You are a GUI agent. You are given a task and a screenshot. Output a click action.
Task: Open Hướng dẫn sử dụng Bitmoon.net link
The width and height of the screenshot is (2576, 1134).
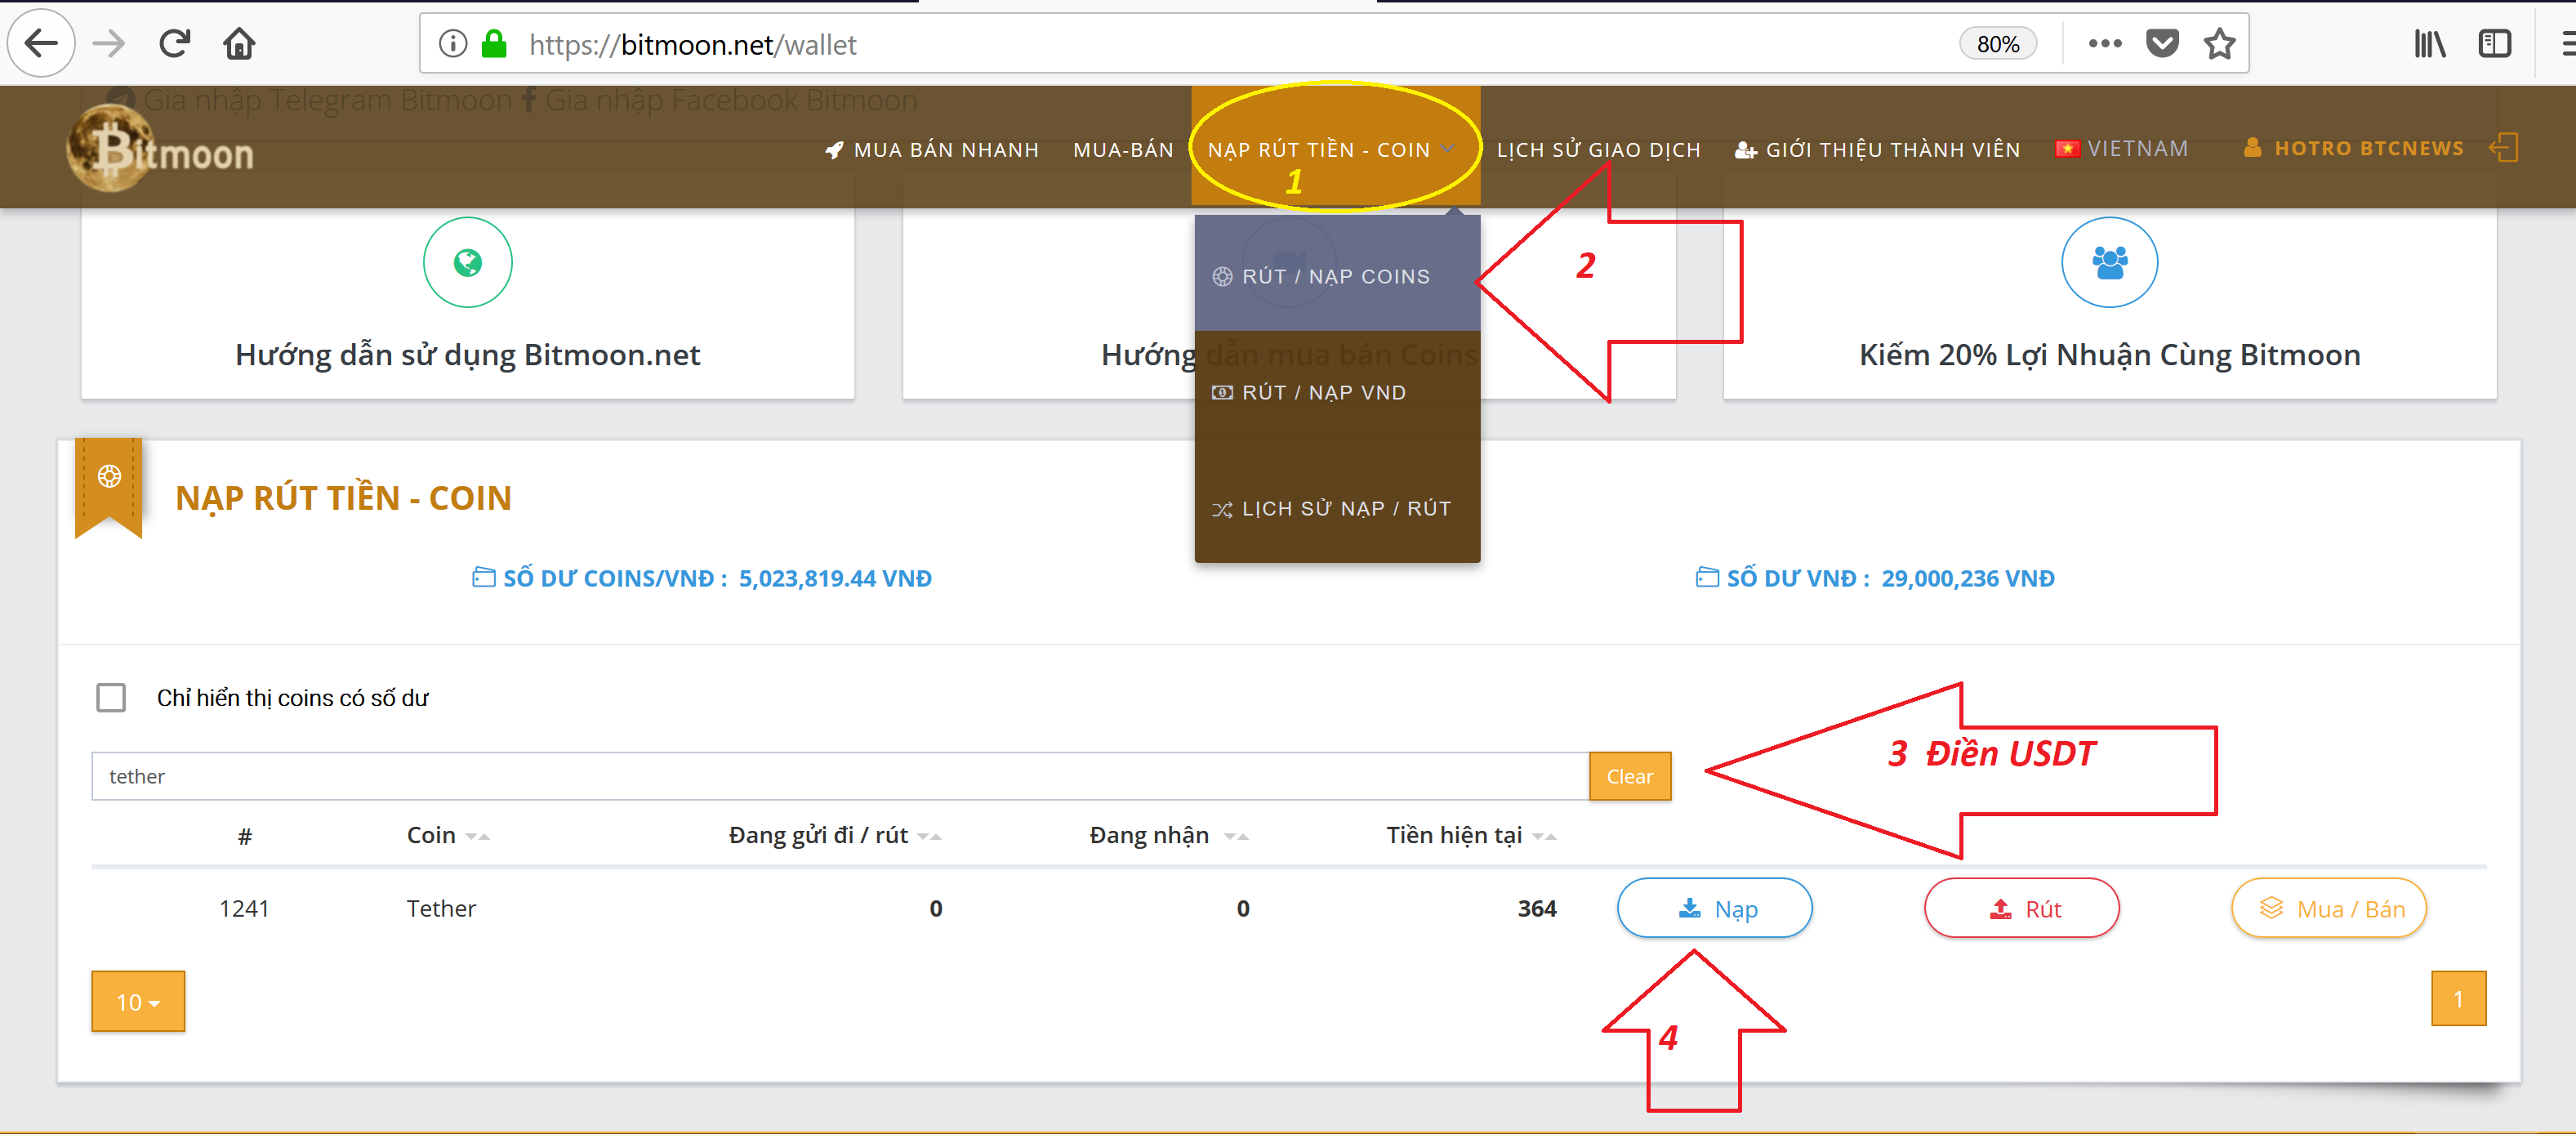[x=467, y=355]
